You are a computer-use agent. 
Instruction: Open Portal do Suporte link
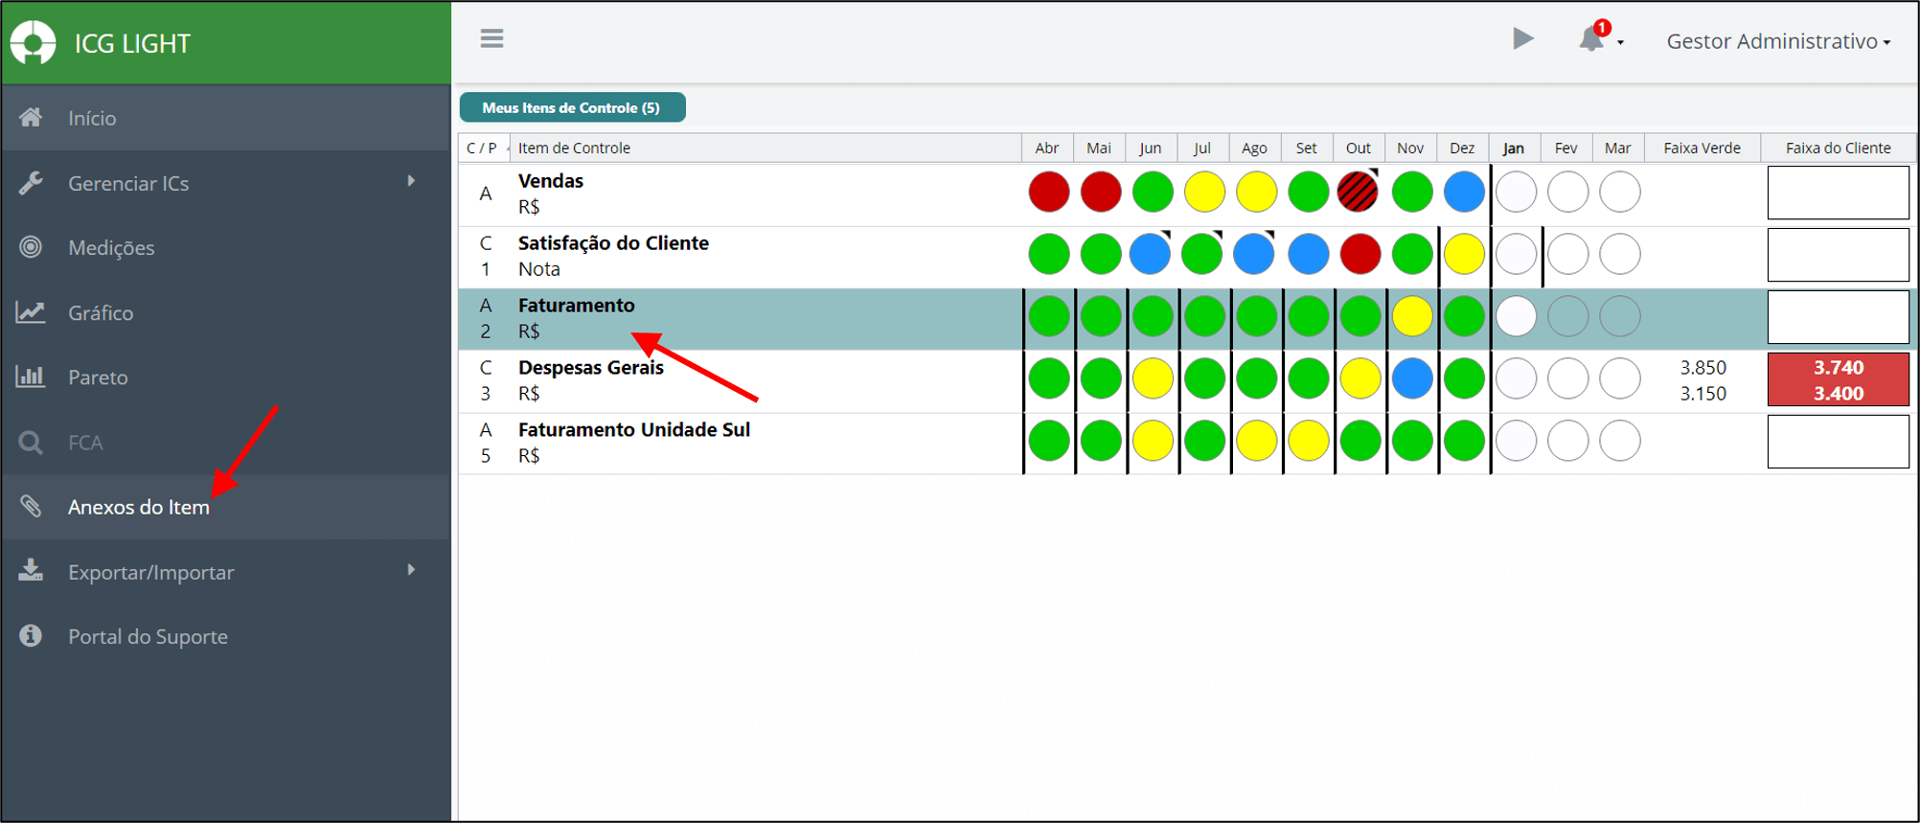[148, 636]
